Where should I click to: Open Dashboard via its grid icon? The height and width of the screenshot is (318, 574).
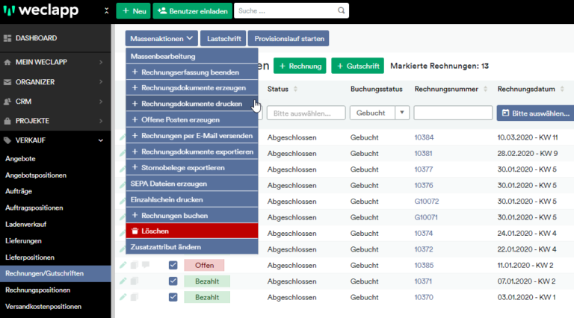[x=7, y=38]
